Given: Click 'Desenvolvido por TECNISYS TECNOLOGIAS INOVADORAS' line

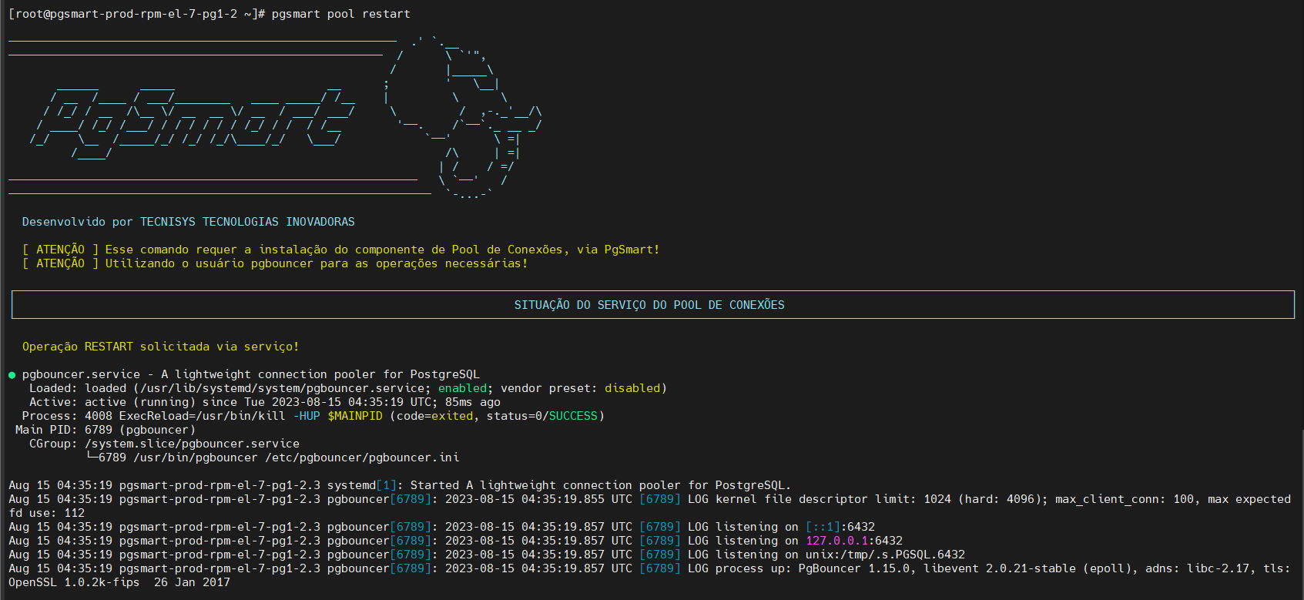Looking at the screenshot, I should tap(189, 222).
